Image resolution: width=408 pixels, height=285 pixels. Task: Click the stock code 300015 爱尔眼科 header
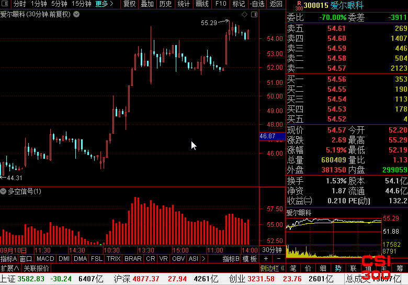tap(333, 5)
